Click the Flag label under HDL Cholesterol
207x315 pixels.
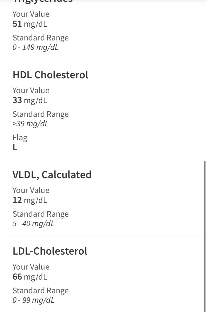click(20, 138)
